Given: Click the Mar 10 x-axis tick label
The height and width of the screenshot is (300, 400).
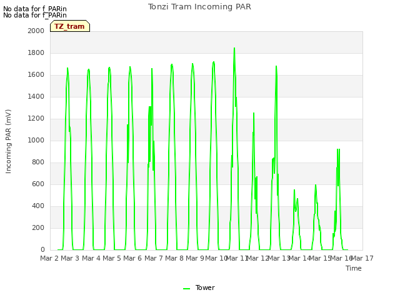Looking at the screenshot, I should click(216, 258).
